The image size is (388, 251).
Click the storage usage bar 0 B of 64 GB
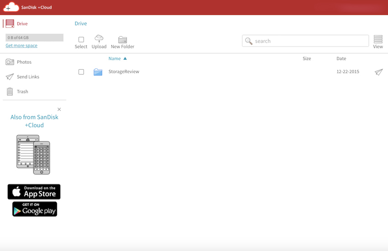[34, 37]
